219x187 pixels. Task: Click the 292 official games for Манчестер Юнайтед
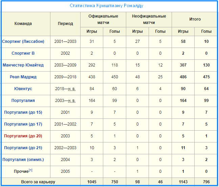[92, 65]
